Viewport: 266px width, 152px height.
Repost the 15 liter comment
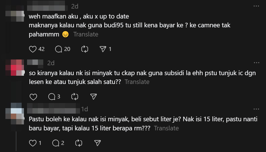coord(79,143)
